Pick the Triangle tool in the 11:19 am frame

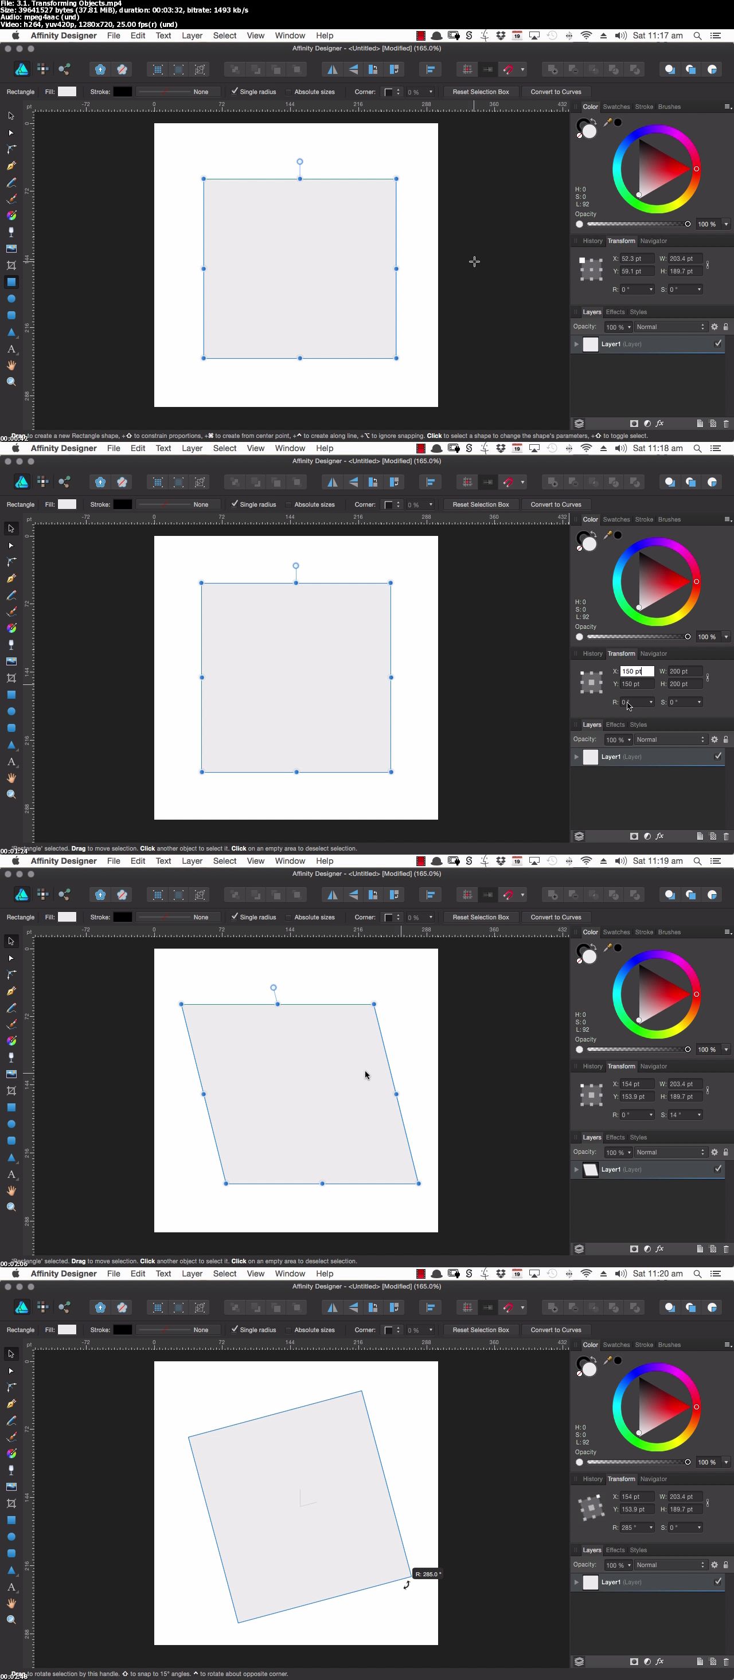11,1157
